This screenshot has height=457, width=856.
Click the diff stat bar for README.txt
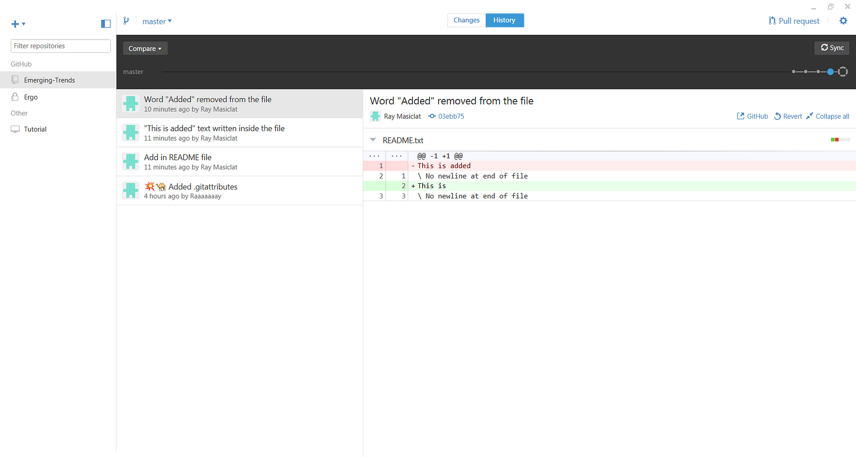pos(840,140)
